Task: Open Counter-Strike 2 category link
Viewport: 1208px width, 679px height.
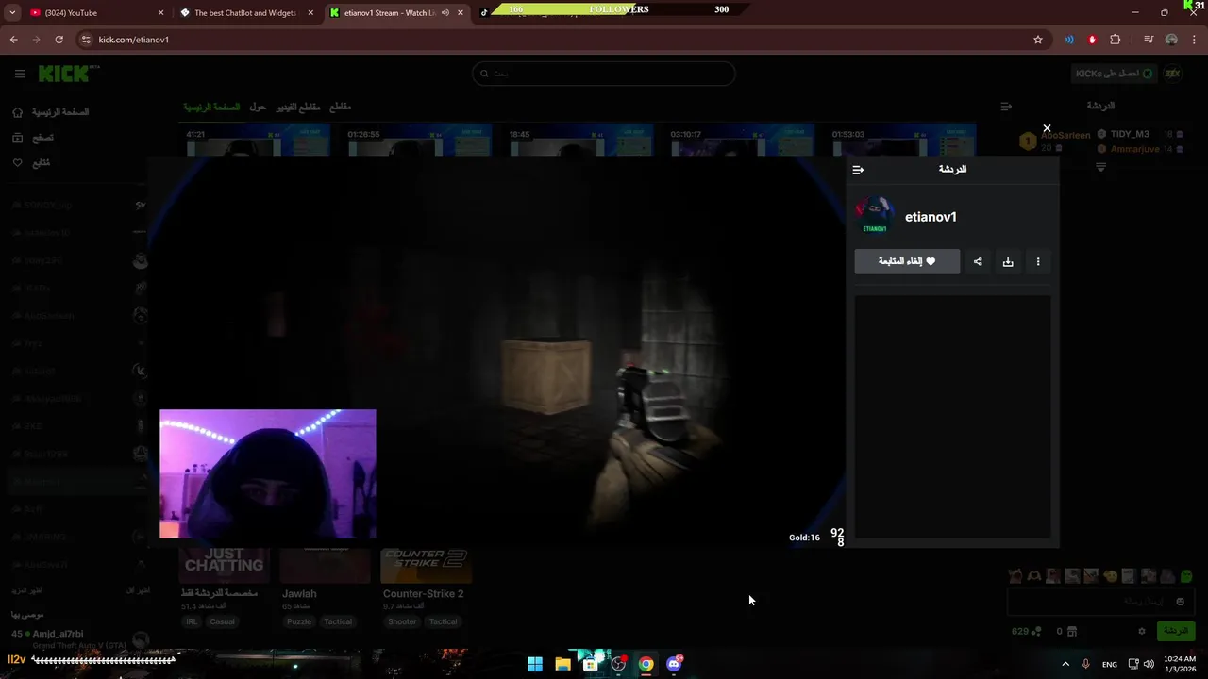Action: click(423, 594)
